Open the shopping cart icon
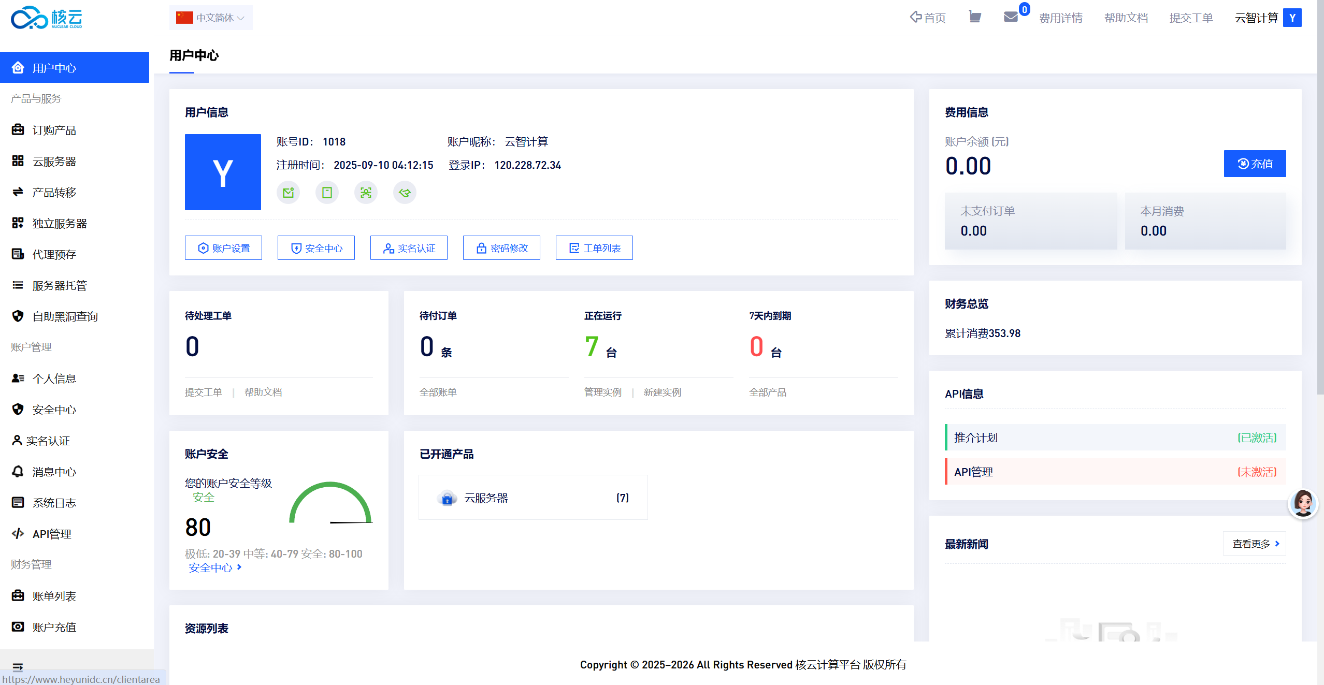Viewport: 1324px width, 685px height. [x=975, y=17]
